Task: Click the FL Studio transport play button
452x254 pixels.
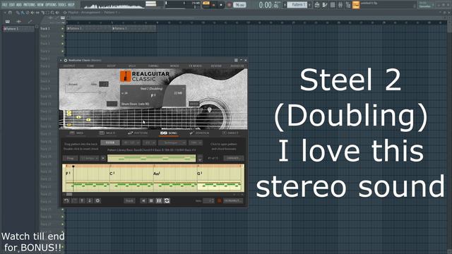Action: 213,5
